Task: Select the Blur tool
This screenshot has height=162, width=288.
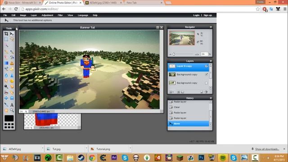Action: [6, 75]
